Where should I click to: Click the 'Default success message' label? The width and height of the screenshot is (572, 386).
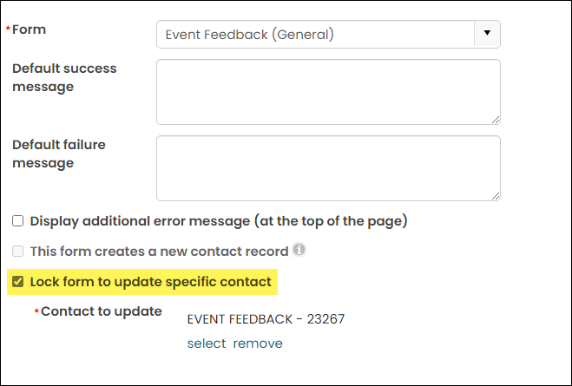64,78
